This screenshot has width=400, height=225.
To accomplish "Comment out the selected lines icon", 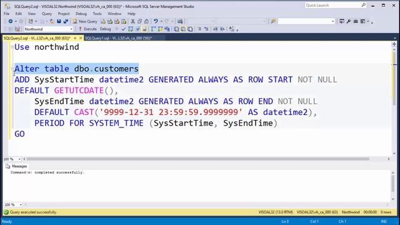I will [x=199, y=29].
